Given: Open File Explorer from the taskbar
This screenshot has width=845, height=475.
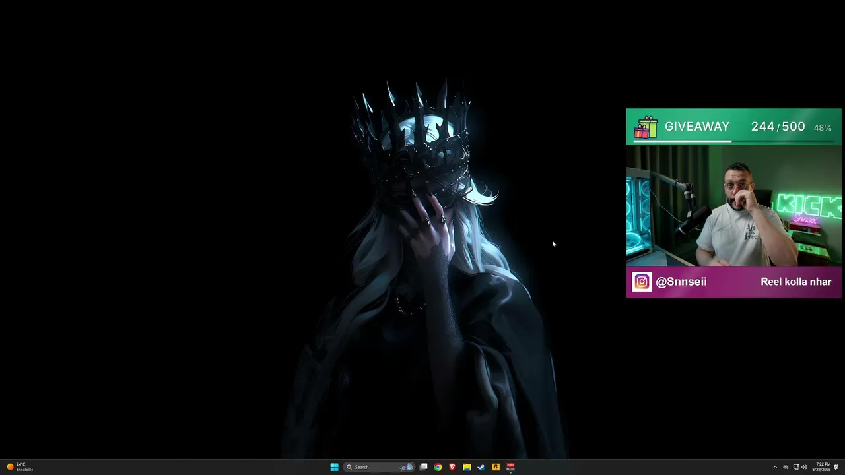Looking at the screenshot, I should [x=467, y=467].
